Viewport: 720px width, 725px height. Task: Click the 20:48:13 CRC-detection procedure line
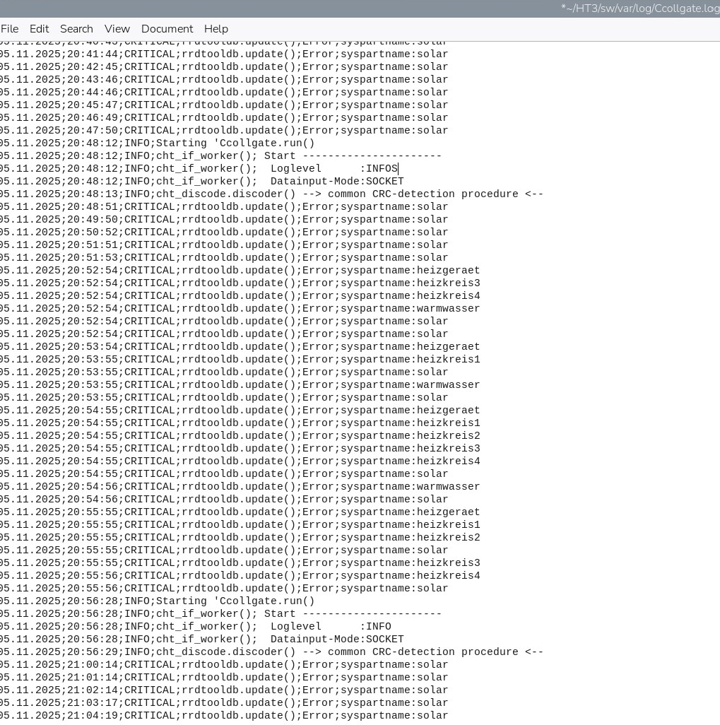pyautogui.click(x=283, y=194)
